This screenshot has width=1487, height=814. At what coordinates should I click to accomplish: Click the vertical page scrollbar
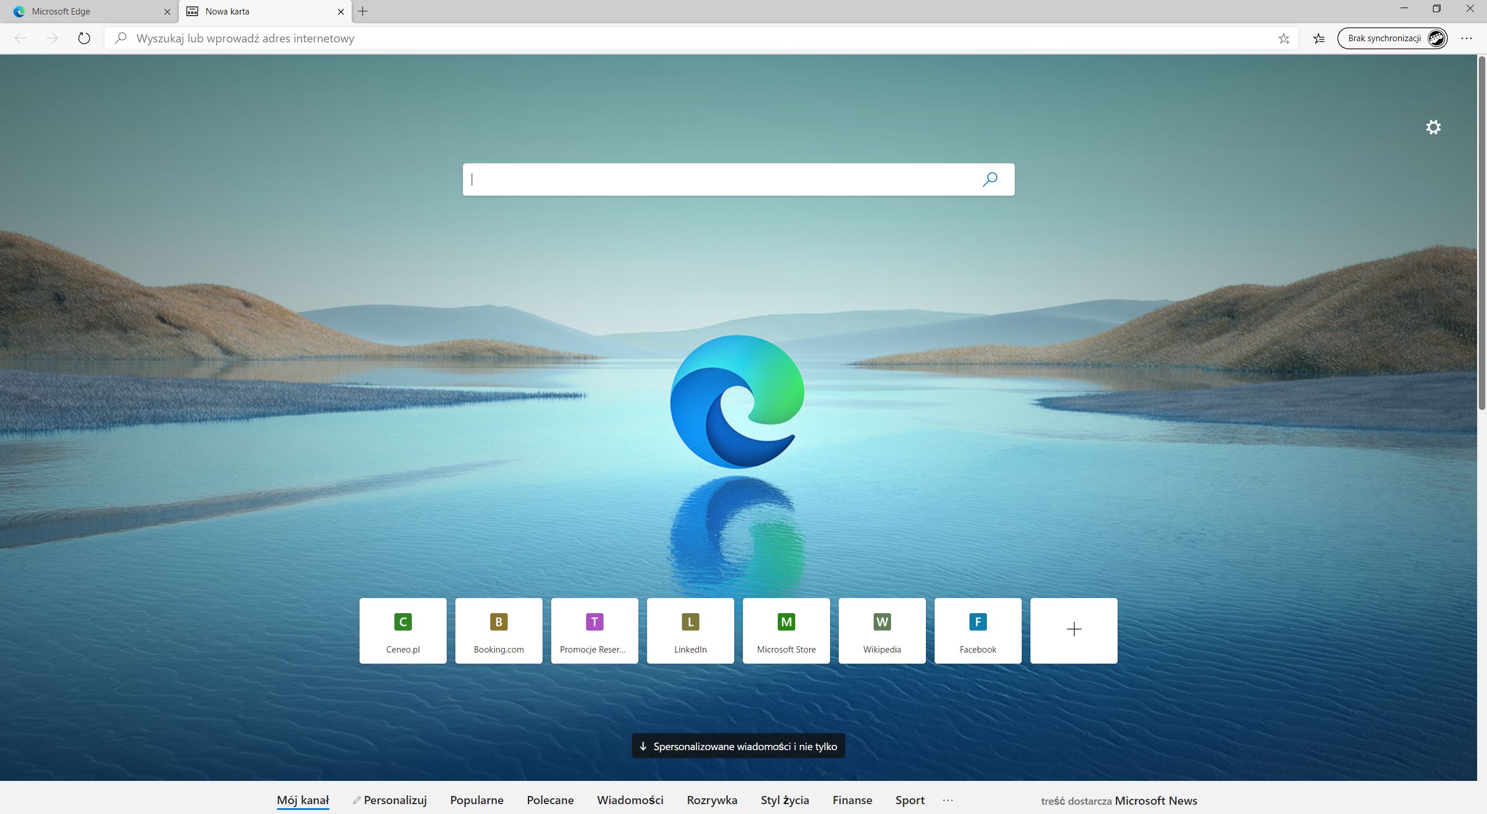pyautogui.click(x=1482, y=232)
